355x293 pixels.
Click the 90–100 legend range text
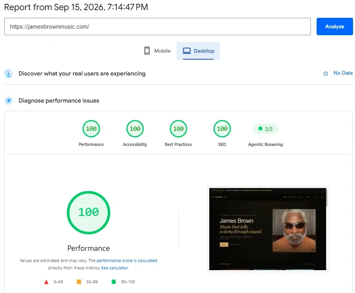128,282
